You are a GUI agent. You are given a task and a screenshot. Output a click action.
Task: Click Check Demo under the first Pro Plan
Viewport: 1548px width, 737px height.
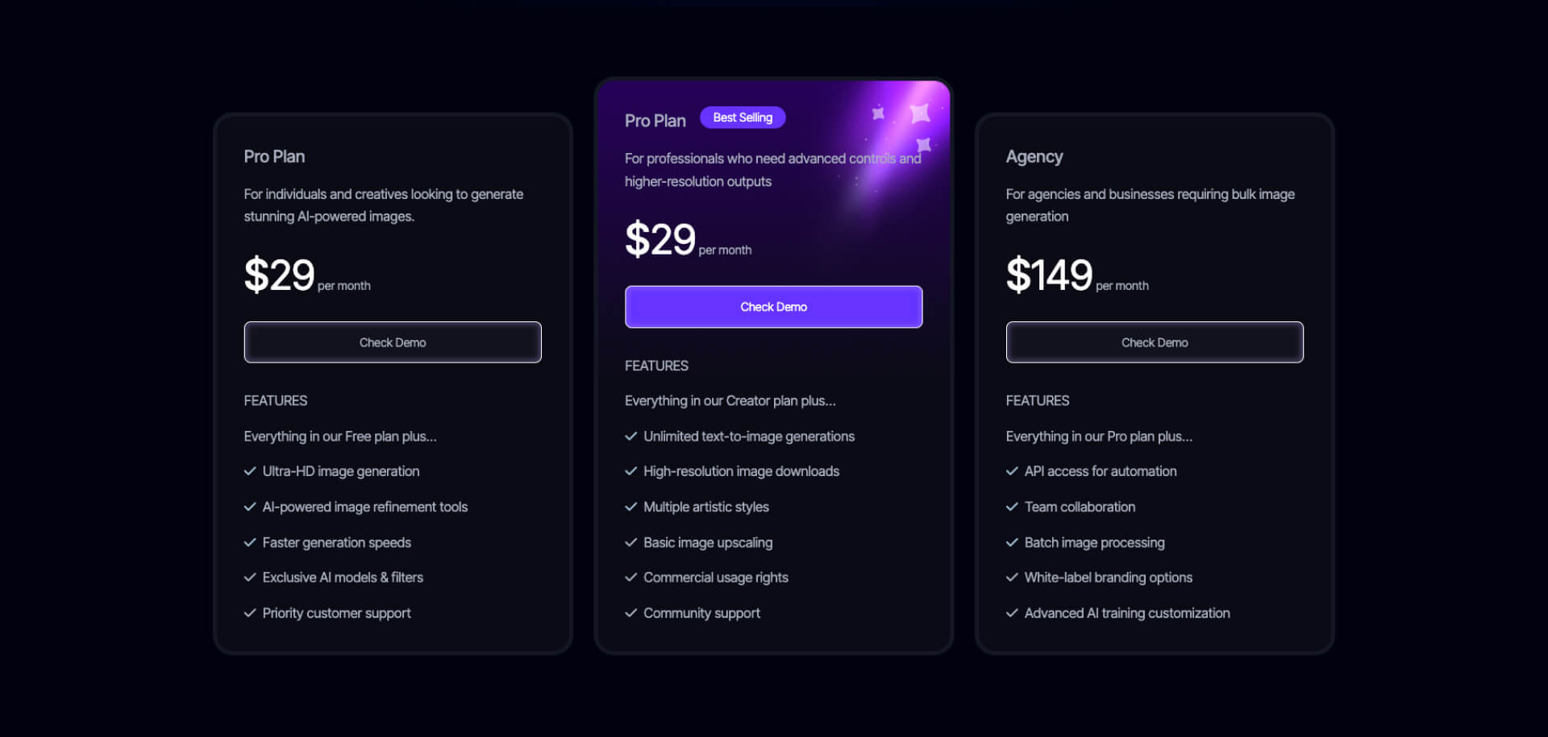click(393, 342)
